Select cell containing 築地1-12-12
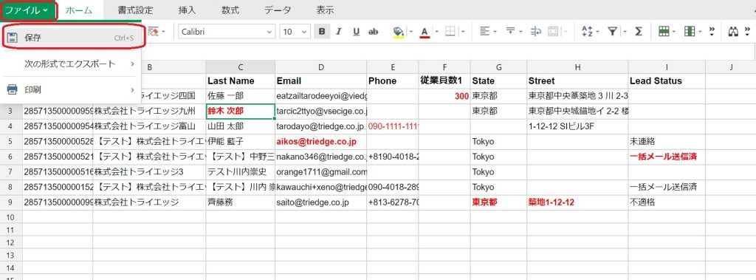 (x=577, y=202)
